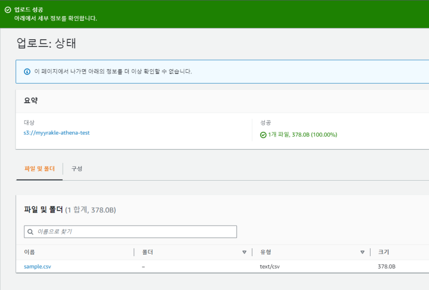
Task: Click the 이름 column header
Action: [x=29, y=252]
